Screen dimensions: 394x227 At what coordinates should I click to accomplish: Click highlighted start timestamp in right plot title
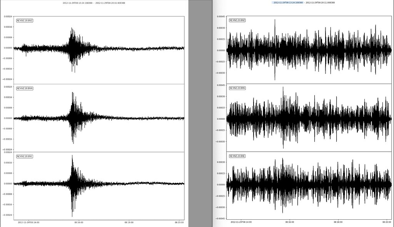[288, 3]
